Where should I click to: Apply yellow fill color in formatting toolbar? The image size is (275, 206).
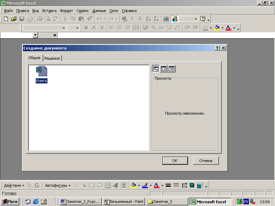click(x=217, y=28)
